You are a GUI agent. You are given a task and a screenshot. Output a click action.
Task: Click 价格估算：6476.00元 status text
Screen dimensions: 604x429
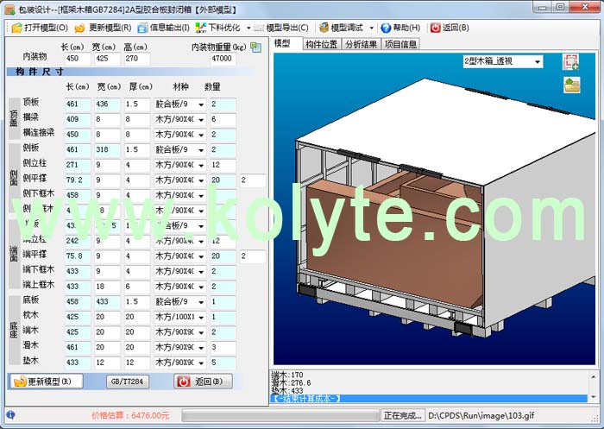tap(130, 415)
